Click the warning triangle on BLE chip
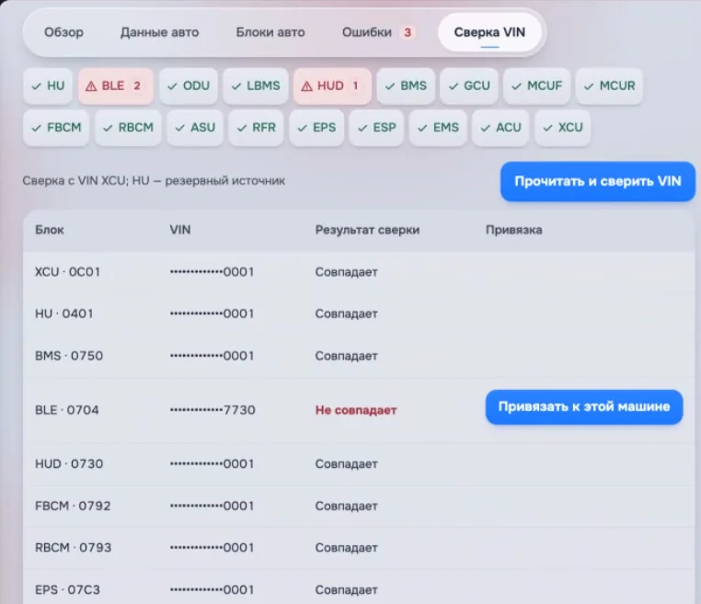 point(91,86)
